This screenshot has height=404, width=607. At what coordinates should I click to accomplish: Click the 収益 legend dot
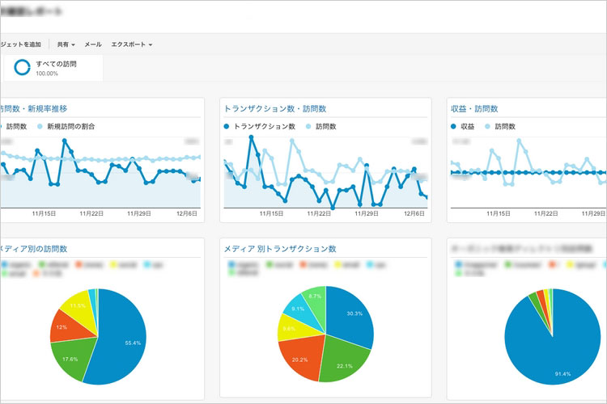pyautogui.click(x=454, y=127)
